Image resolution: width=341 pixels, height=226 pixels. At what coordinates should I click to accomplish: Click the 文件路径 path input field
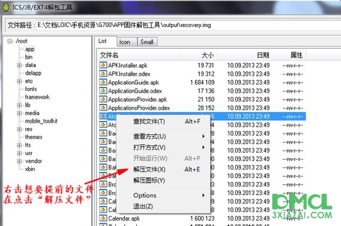tap(189, 25)
